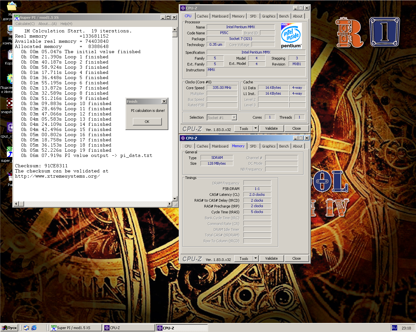Viewport: 416px width, 332px height.
Task: Select the About tab in upper CPU-Z window
Action: tap(298, 16)
